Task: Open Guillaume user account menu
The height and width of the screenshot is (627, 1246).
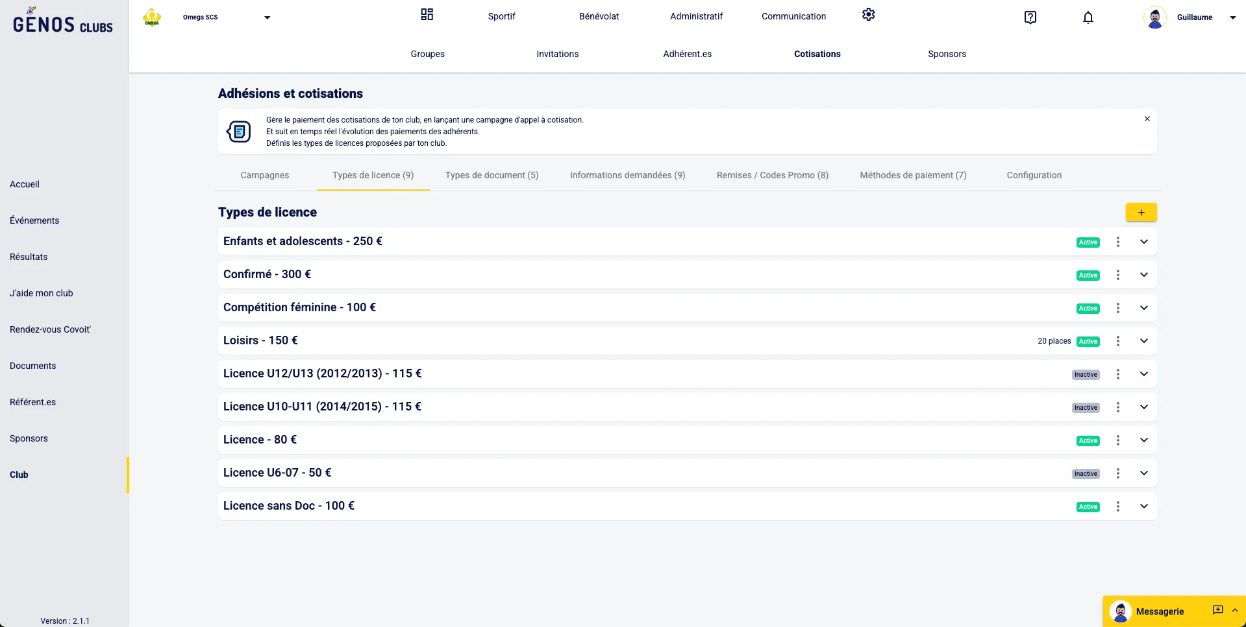Action: pyautogui.click(x=1232, y=18)
